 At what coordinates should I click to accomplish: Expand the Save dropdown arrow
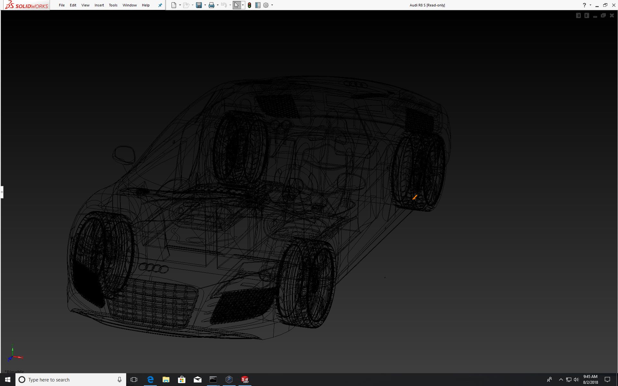(205, 5)
